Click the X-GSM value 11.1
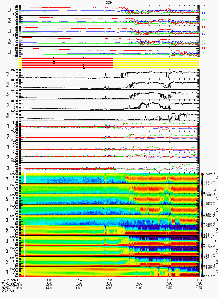 click(x=139, y=280)
